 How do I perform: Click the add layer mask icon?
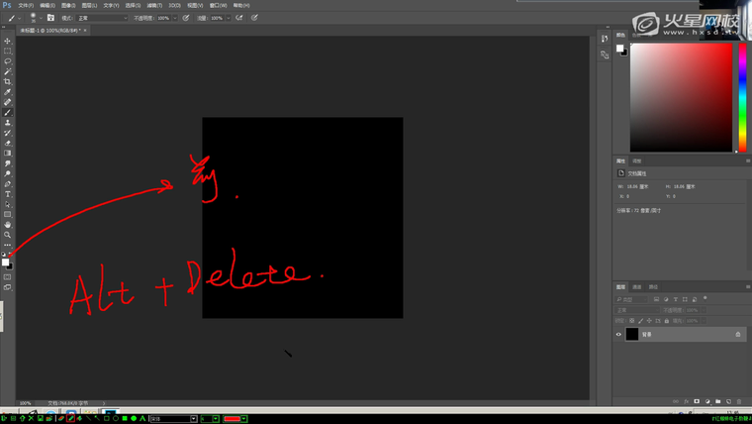point(697,402)
